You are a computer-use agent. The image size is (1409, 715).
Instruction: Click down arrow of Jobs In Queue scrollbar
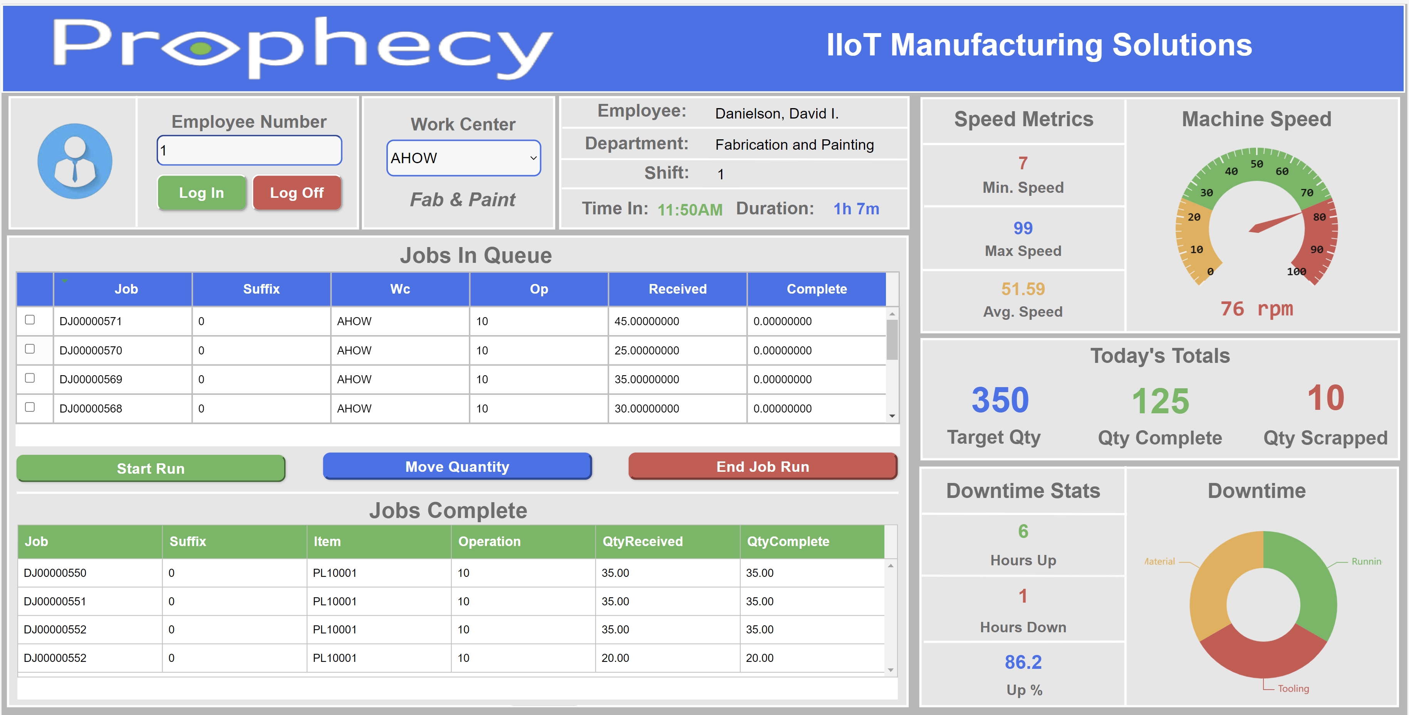892,416
